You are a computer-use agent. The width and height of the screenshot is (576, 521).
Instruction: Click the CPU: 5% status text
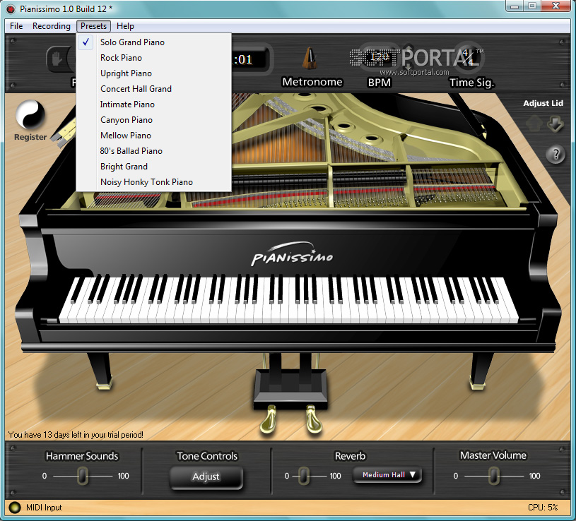pos(543,508)
